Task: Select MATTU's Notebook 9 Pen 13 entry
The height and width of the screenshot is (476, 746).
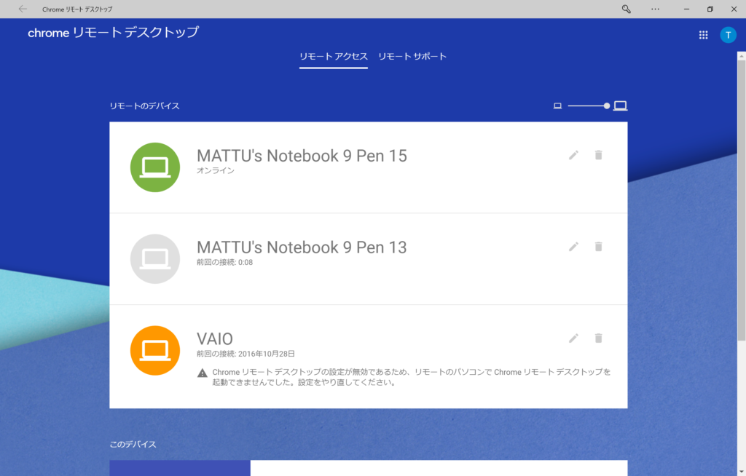Action: click(x=368, y=259)
